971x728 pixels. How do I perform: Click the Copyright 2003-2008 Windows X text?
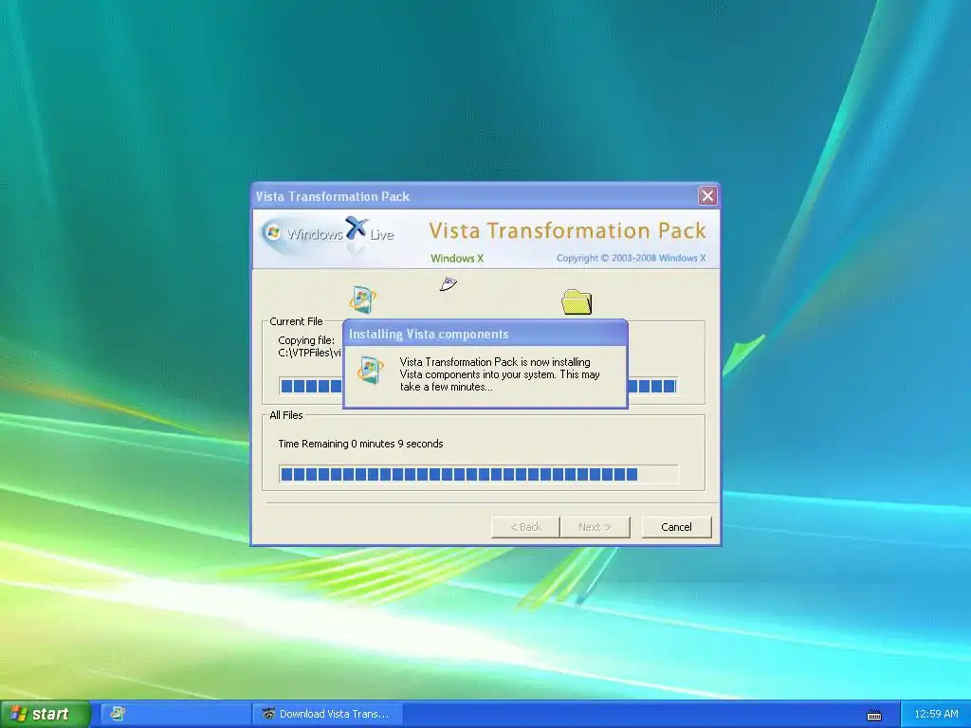631,258
